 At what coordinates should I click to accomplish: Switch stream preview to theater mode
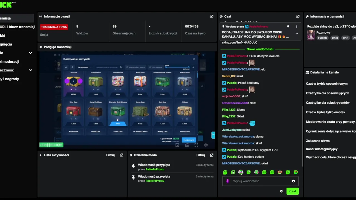click(187, 145)
